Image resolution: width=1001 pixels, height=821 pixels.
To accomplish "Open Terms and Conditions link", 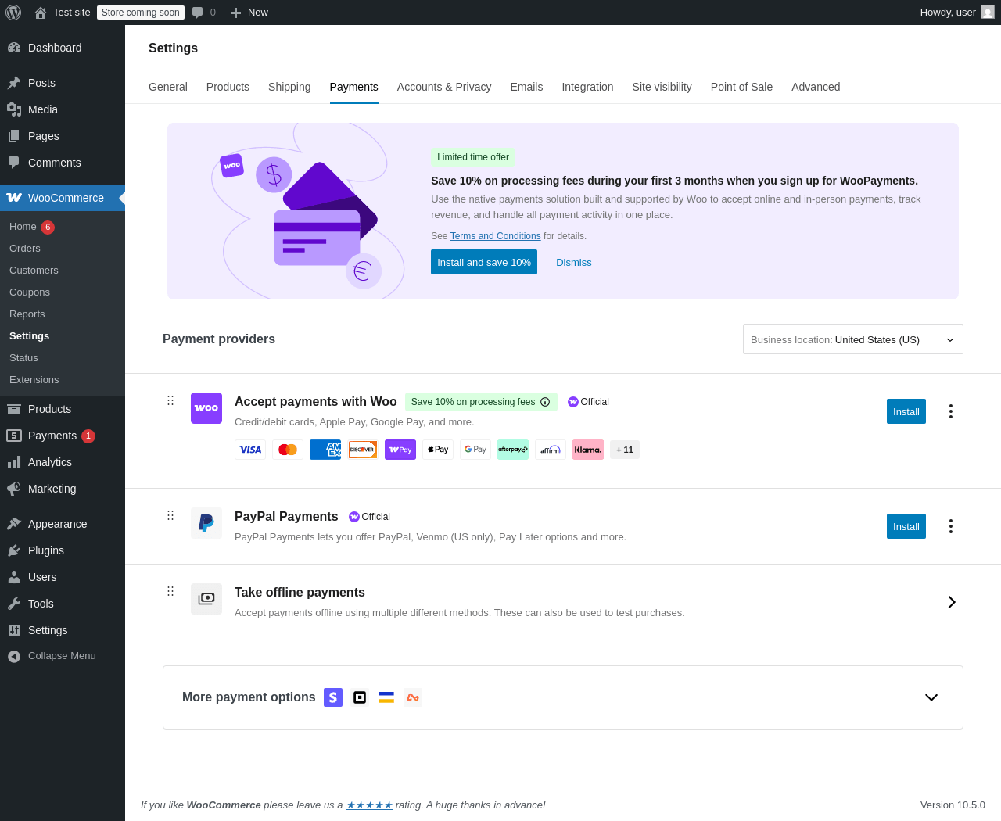I will tap(496, 236).
